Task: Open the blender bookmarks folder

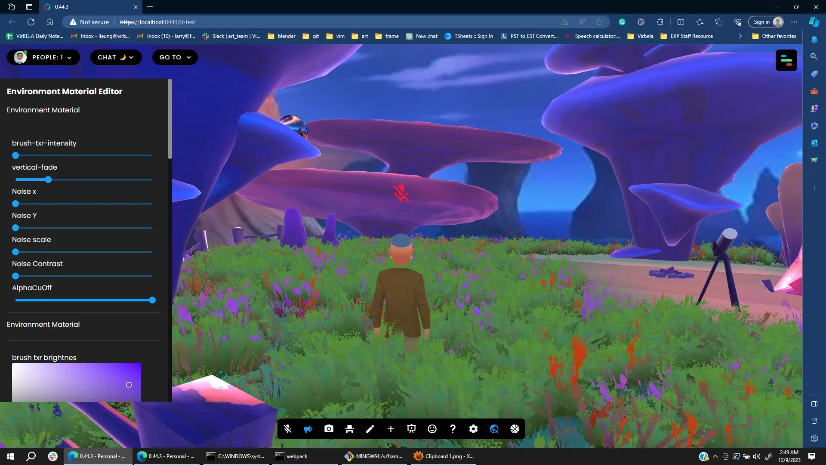Action: (x=282, y=36)
